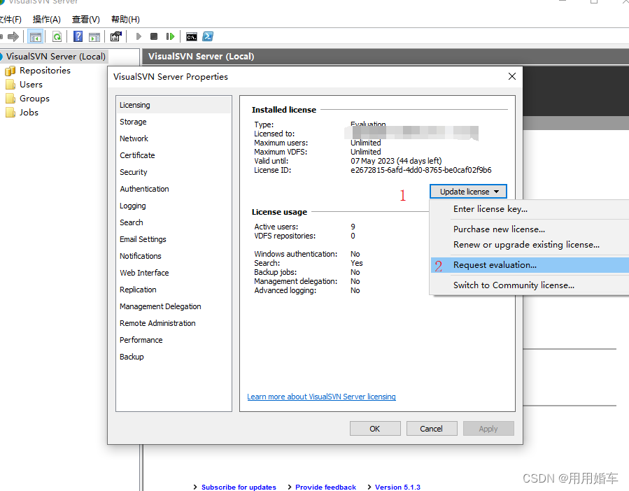Select the Remote Administration page

174,323
